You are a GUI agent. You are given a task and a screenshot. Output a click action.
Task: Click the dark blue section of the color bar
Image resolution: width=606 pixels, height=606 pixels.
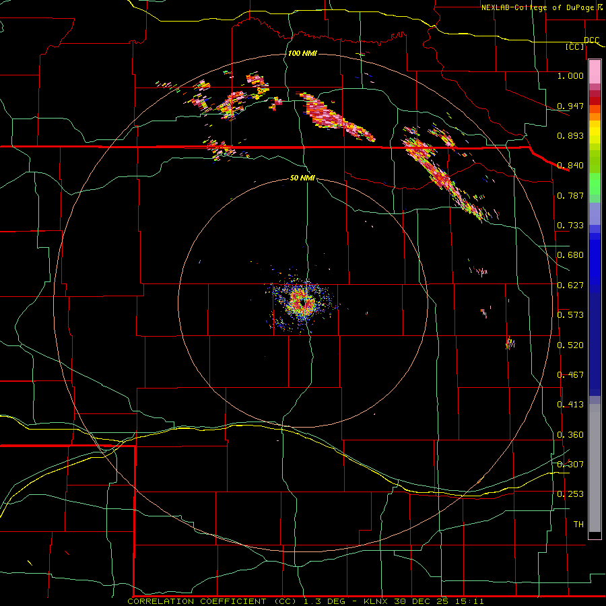coord(595,344)
